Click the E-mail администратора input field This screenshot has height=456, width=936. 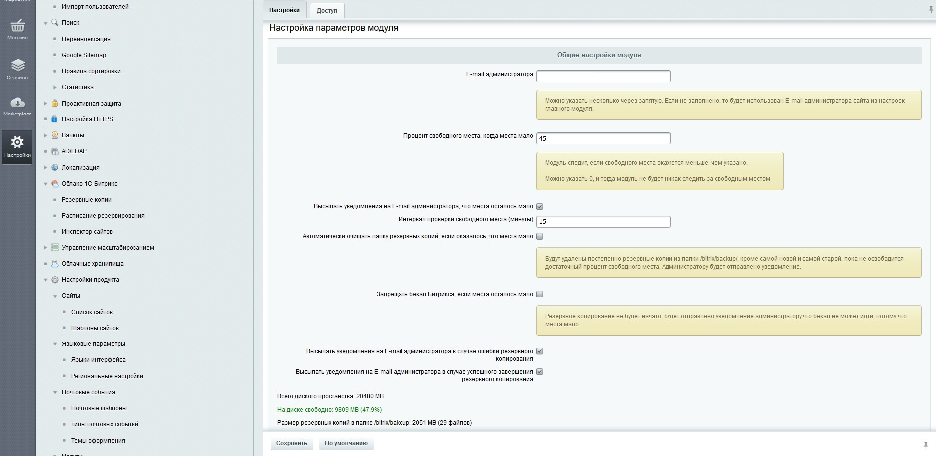603,76
